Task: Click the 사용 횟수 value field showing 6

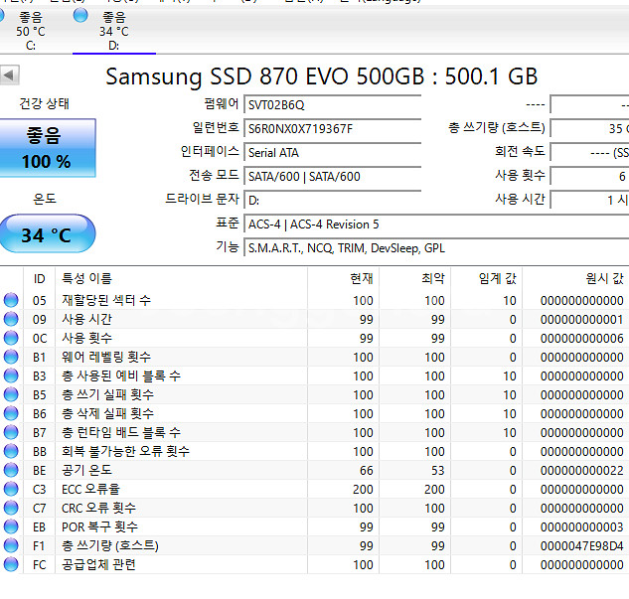Action: [x=589, y=177]
